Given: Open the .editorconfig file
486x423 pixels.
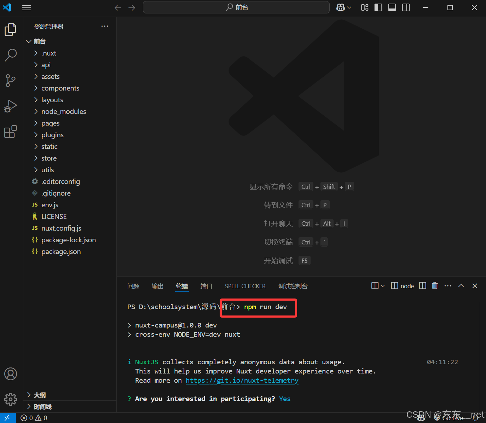Looking at the screenshot, I should 70,181.
